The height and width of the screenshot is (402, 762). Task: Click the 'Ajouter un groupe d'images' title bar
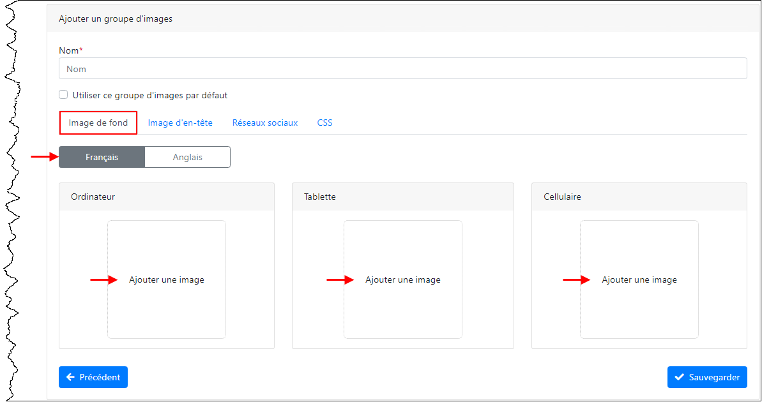click(x=116, y=19)
